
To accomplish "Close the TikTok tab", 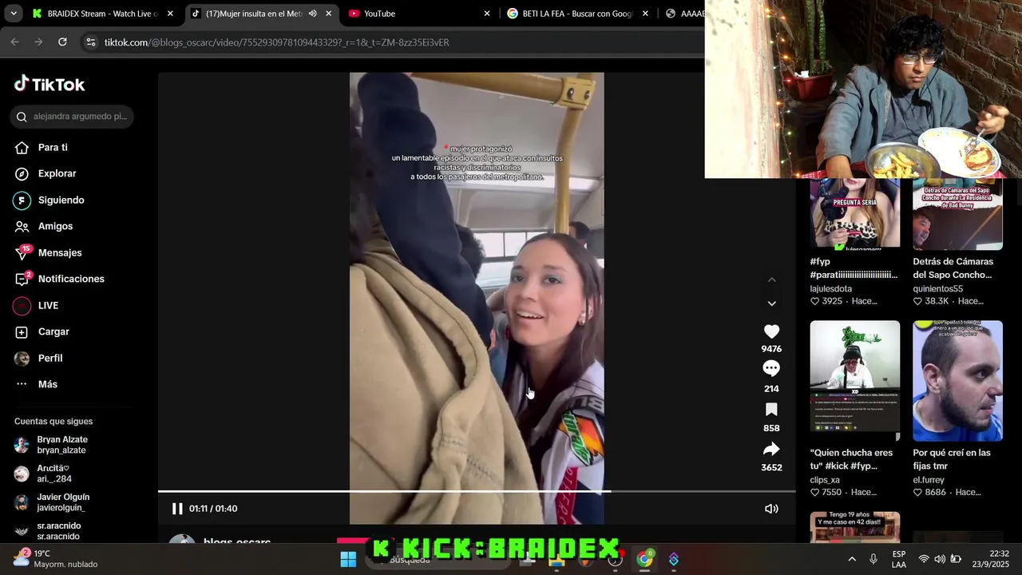I will click(x=328, y=14).
